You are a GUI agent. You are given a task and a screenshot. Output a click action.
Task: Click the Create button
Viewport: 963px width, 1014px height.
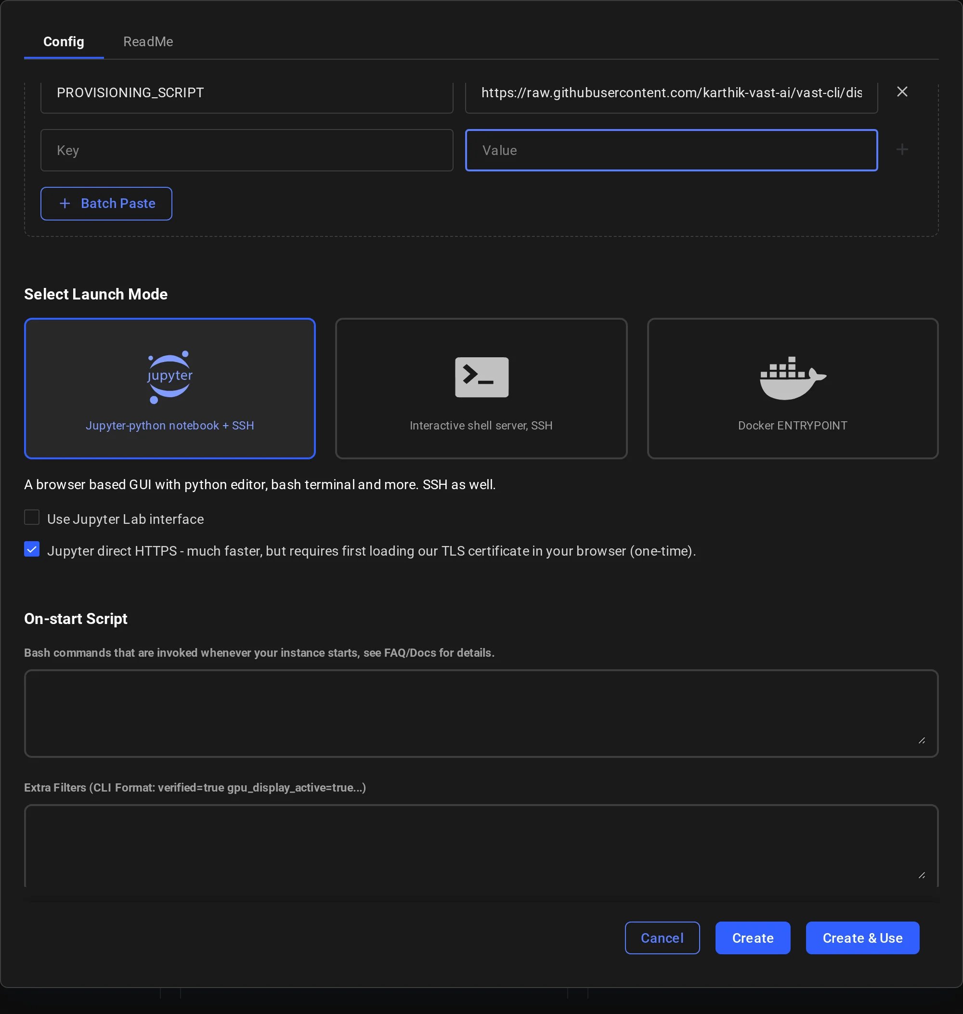[753, 938]
